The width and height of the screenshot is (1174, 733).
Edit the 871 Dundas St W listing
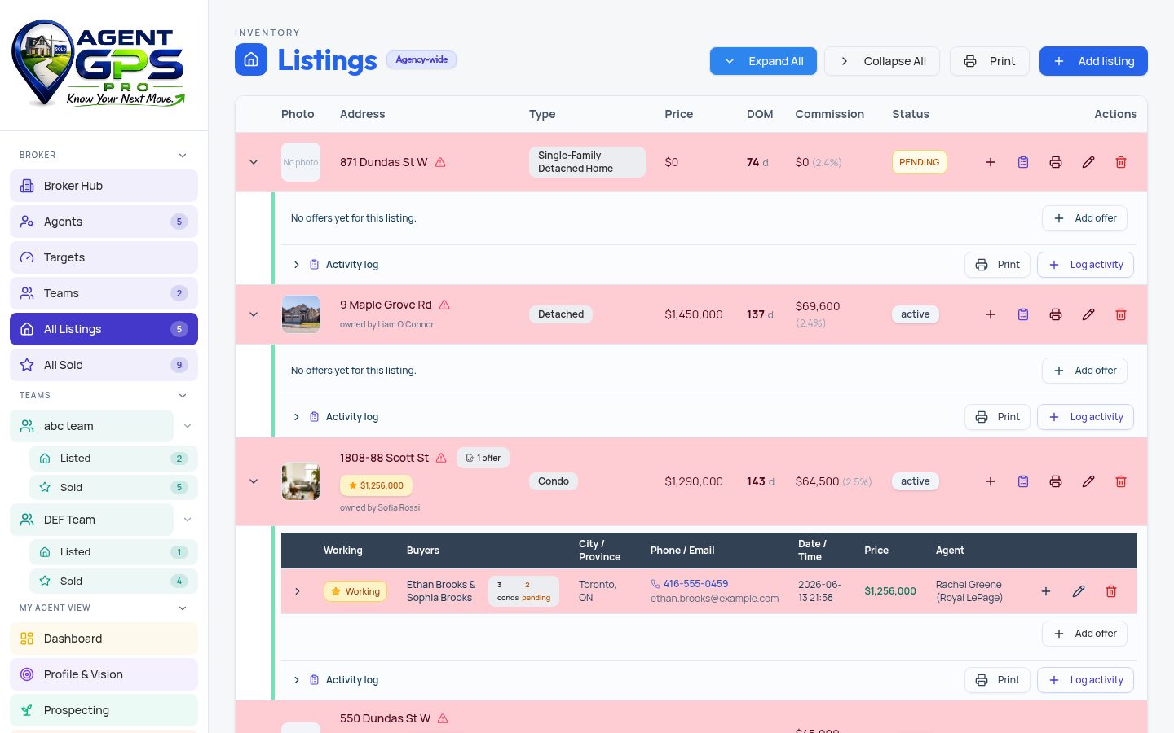[1088, 162]
